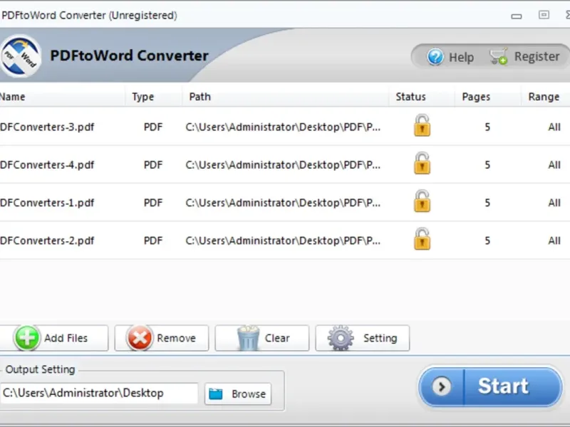
Task: Click the trash can Clear icon
Action: [248, 337]
